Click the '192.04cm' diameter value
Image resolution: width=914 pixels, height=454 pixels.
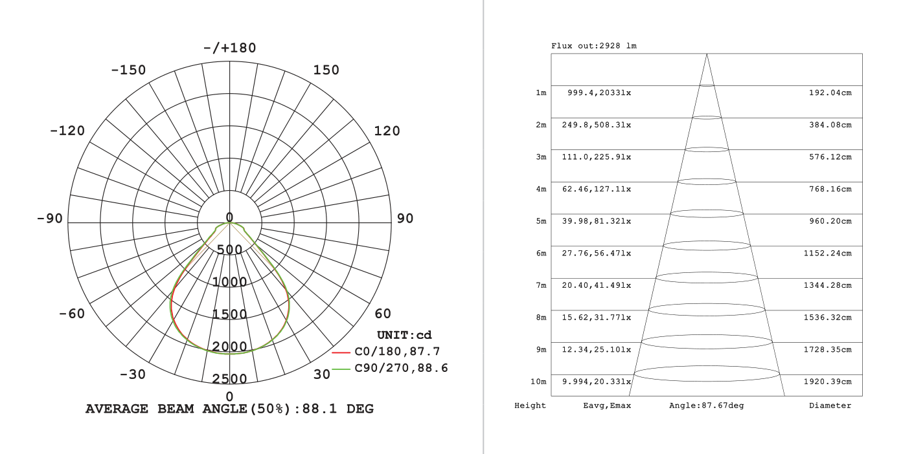pos(830,93)
